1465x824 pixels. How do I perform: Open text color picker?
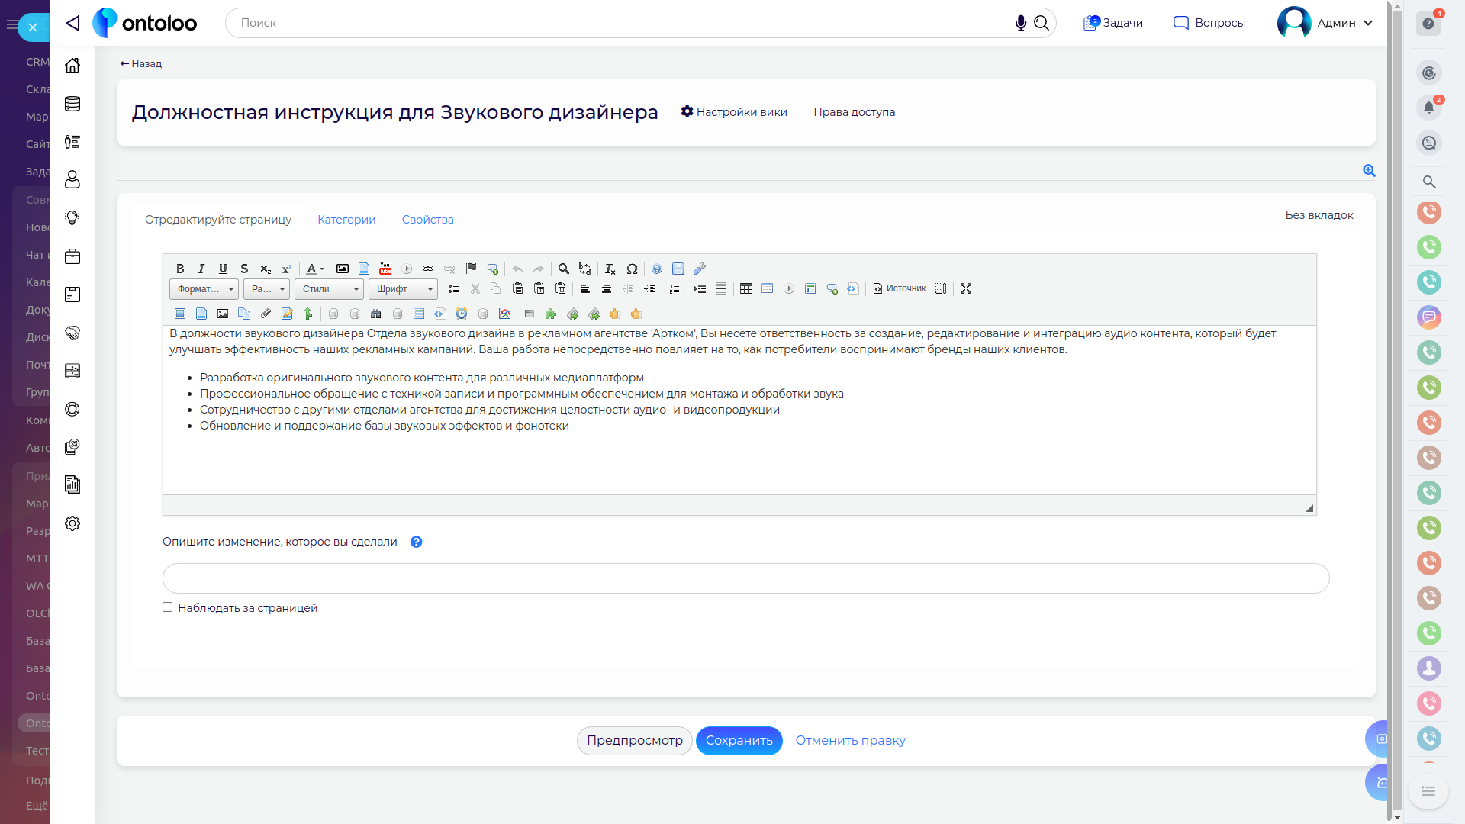pyautogui.click(x=314, y=269)
